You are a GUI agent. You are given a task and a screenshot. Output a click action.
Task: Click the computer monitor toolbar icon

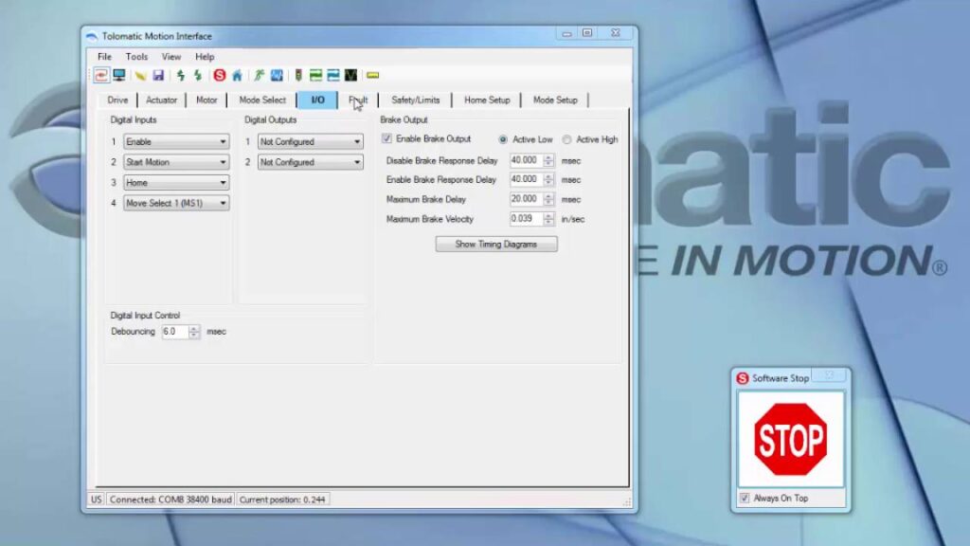pyautogui.click(x=119, y=75)
